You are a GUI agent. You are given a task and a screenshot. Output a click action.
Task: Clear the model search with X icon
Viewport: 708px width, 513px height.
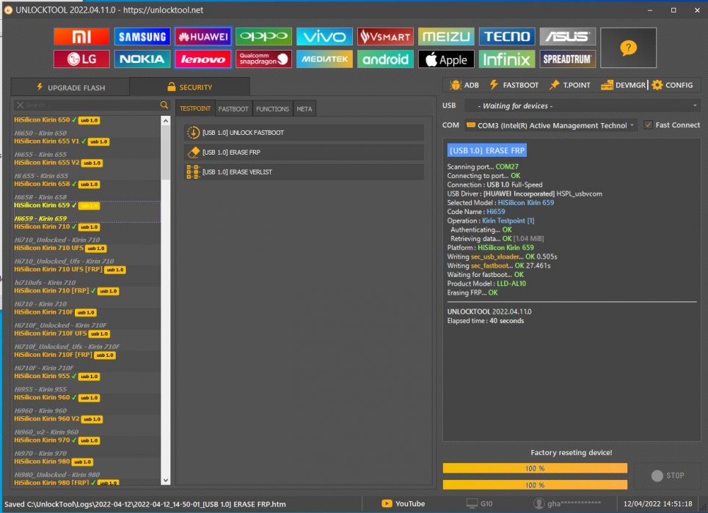20,105
